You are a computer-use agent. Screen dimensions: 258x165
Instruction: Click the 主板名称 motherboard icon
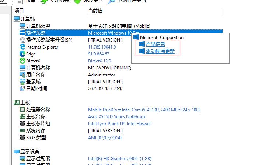coord(22,116)
